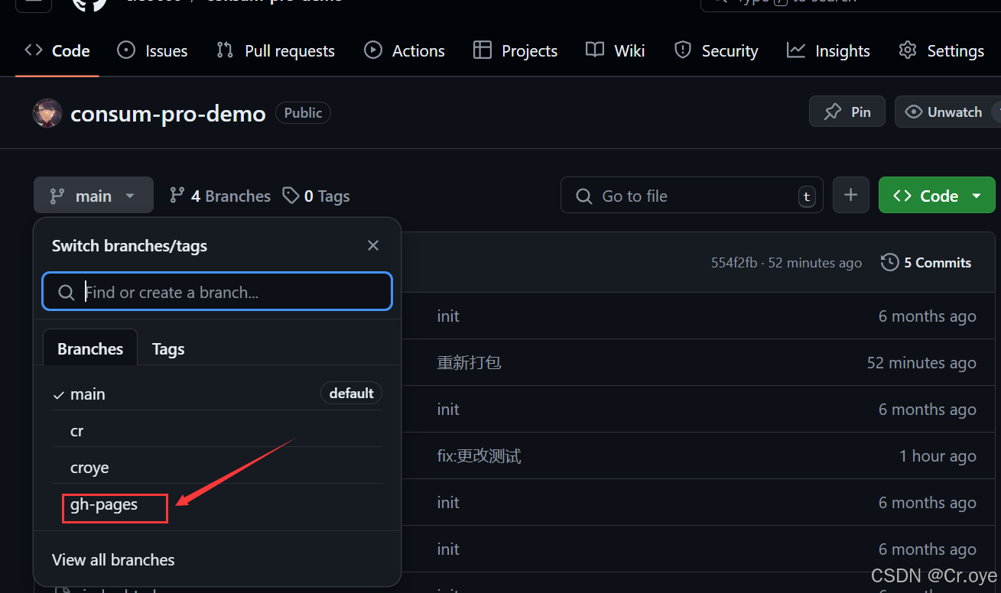The height and width of the screenshot is (593, 1001).
Task: Open the 554f2fb commit hash
Action: click(734, 262)
